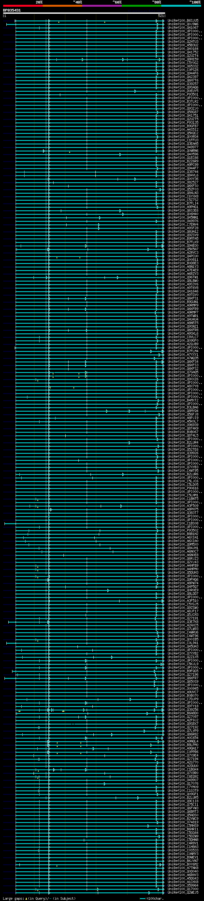Image resolution: width=204 pixels, height=901 pixels.
Task: Open hit UniRef100_B6SJU5
Action: click(183, 21)
